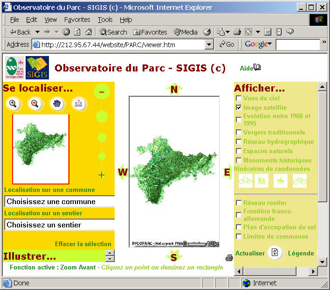Open Choisissez une commune dropdown
This screenshot has width=330, height=290.
[x=60, y=201]
